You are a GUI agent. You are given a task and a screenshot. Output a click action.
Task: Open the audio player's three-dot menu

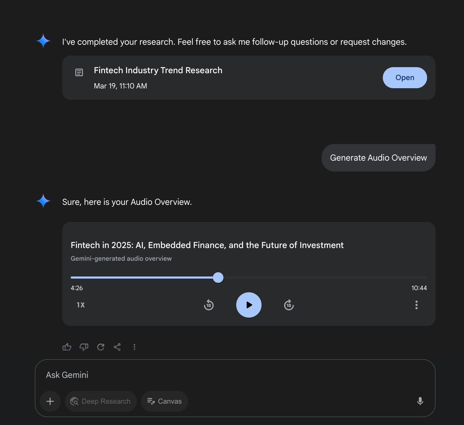click(x=417, y=305)
